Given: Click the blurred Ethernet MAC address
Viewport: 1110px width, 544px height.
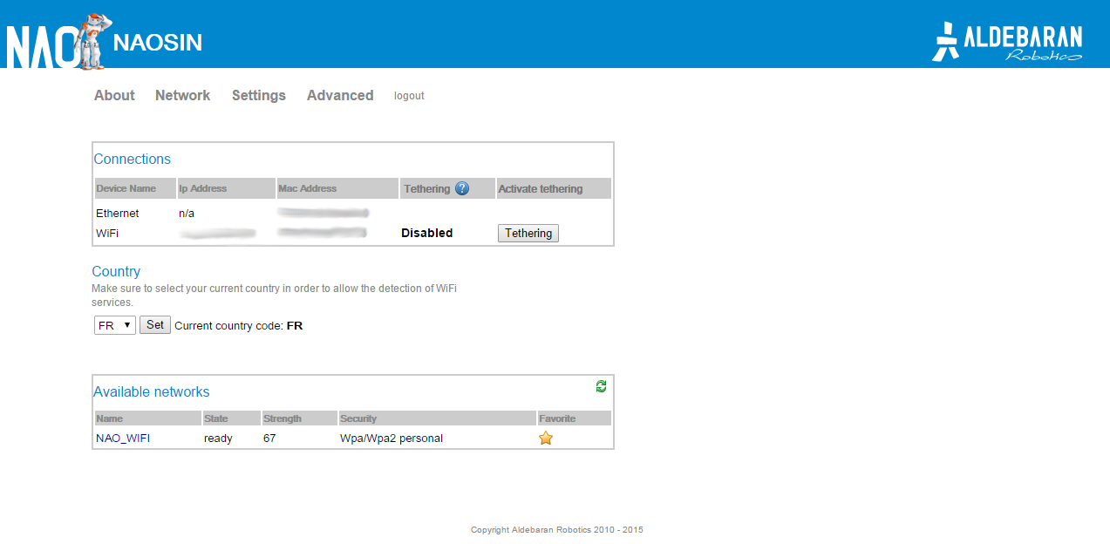Looking at the screenshot, I should point(323,213).
